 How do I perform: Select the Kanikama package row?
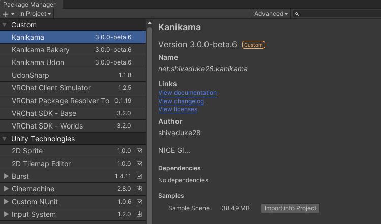(x=73, y=37)
